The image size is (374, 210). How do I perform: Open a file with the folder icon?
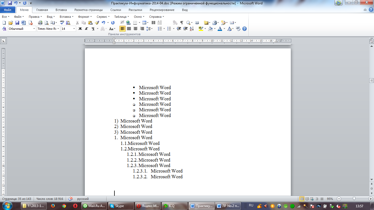click(x=10, y=23)
